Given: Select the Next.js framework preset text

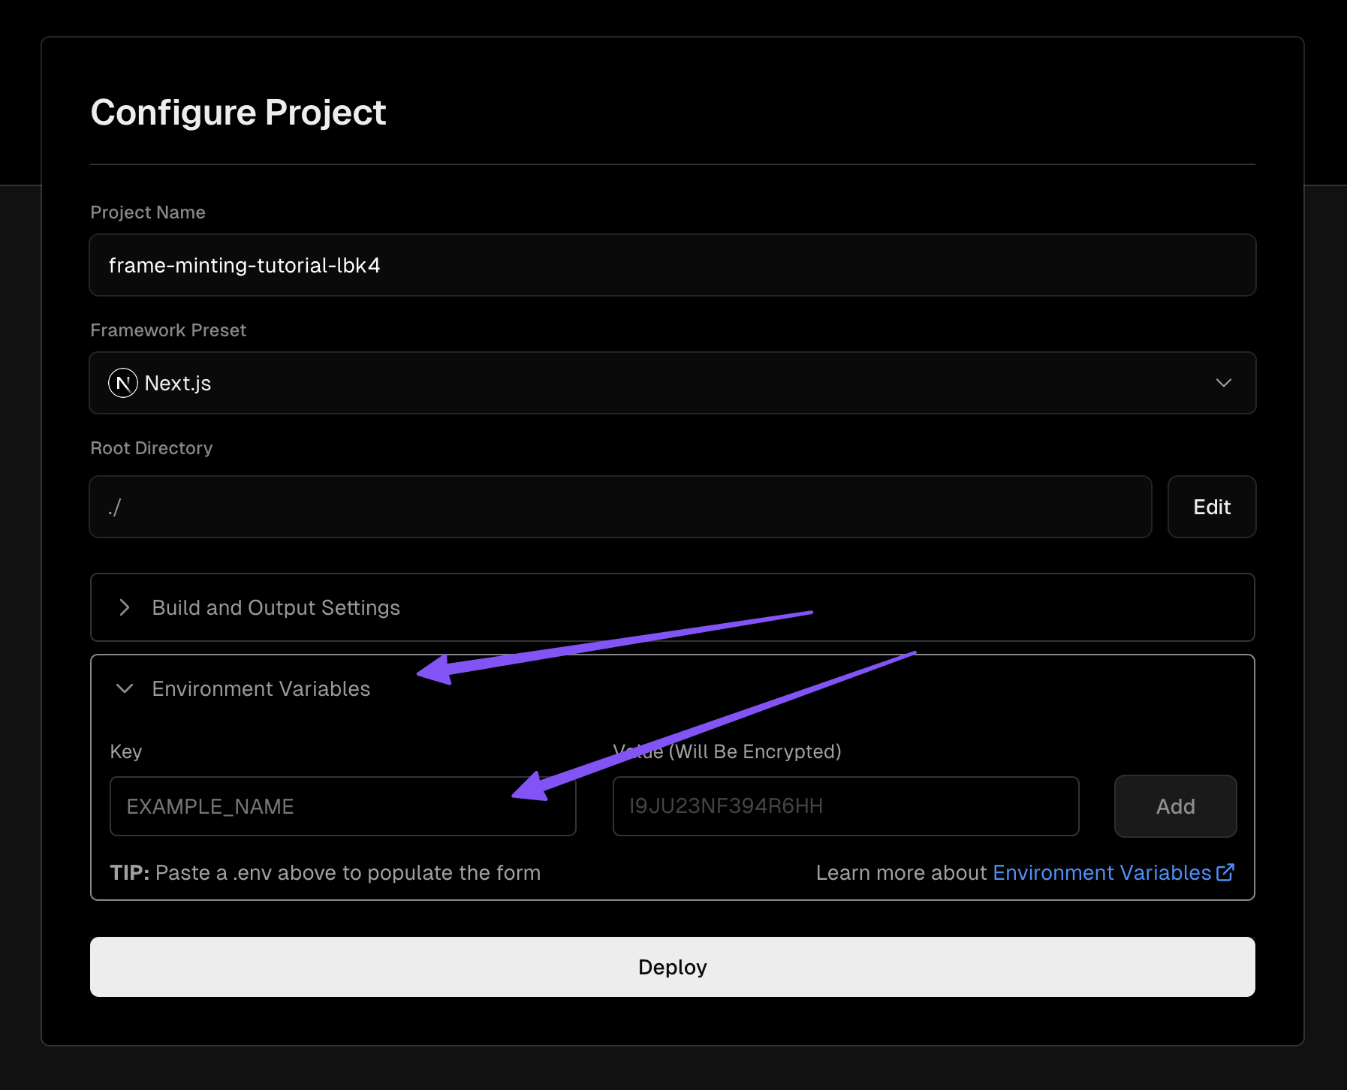Looking at the screenshot, I should tap(178, 383).
